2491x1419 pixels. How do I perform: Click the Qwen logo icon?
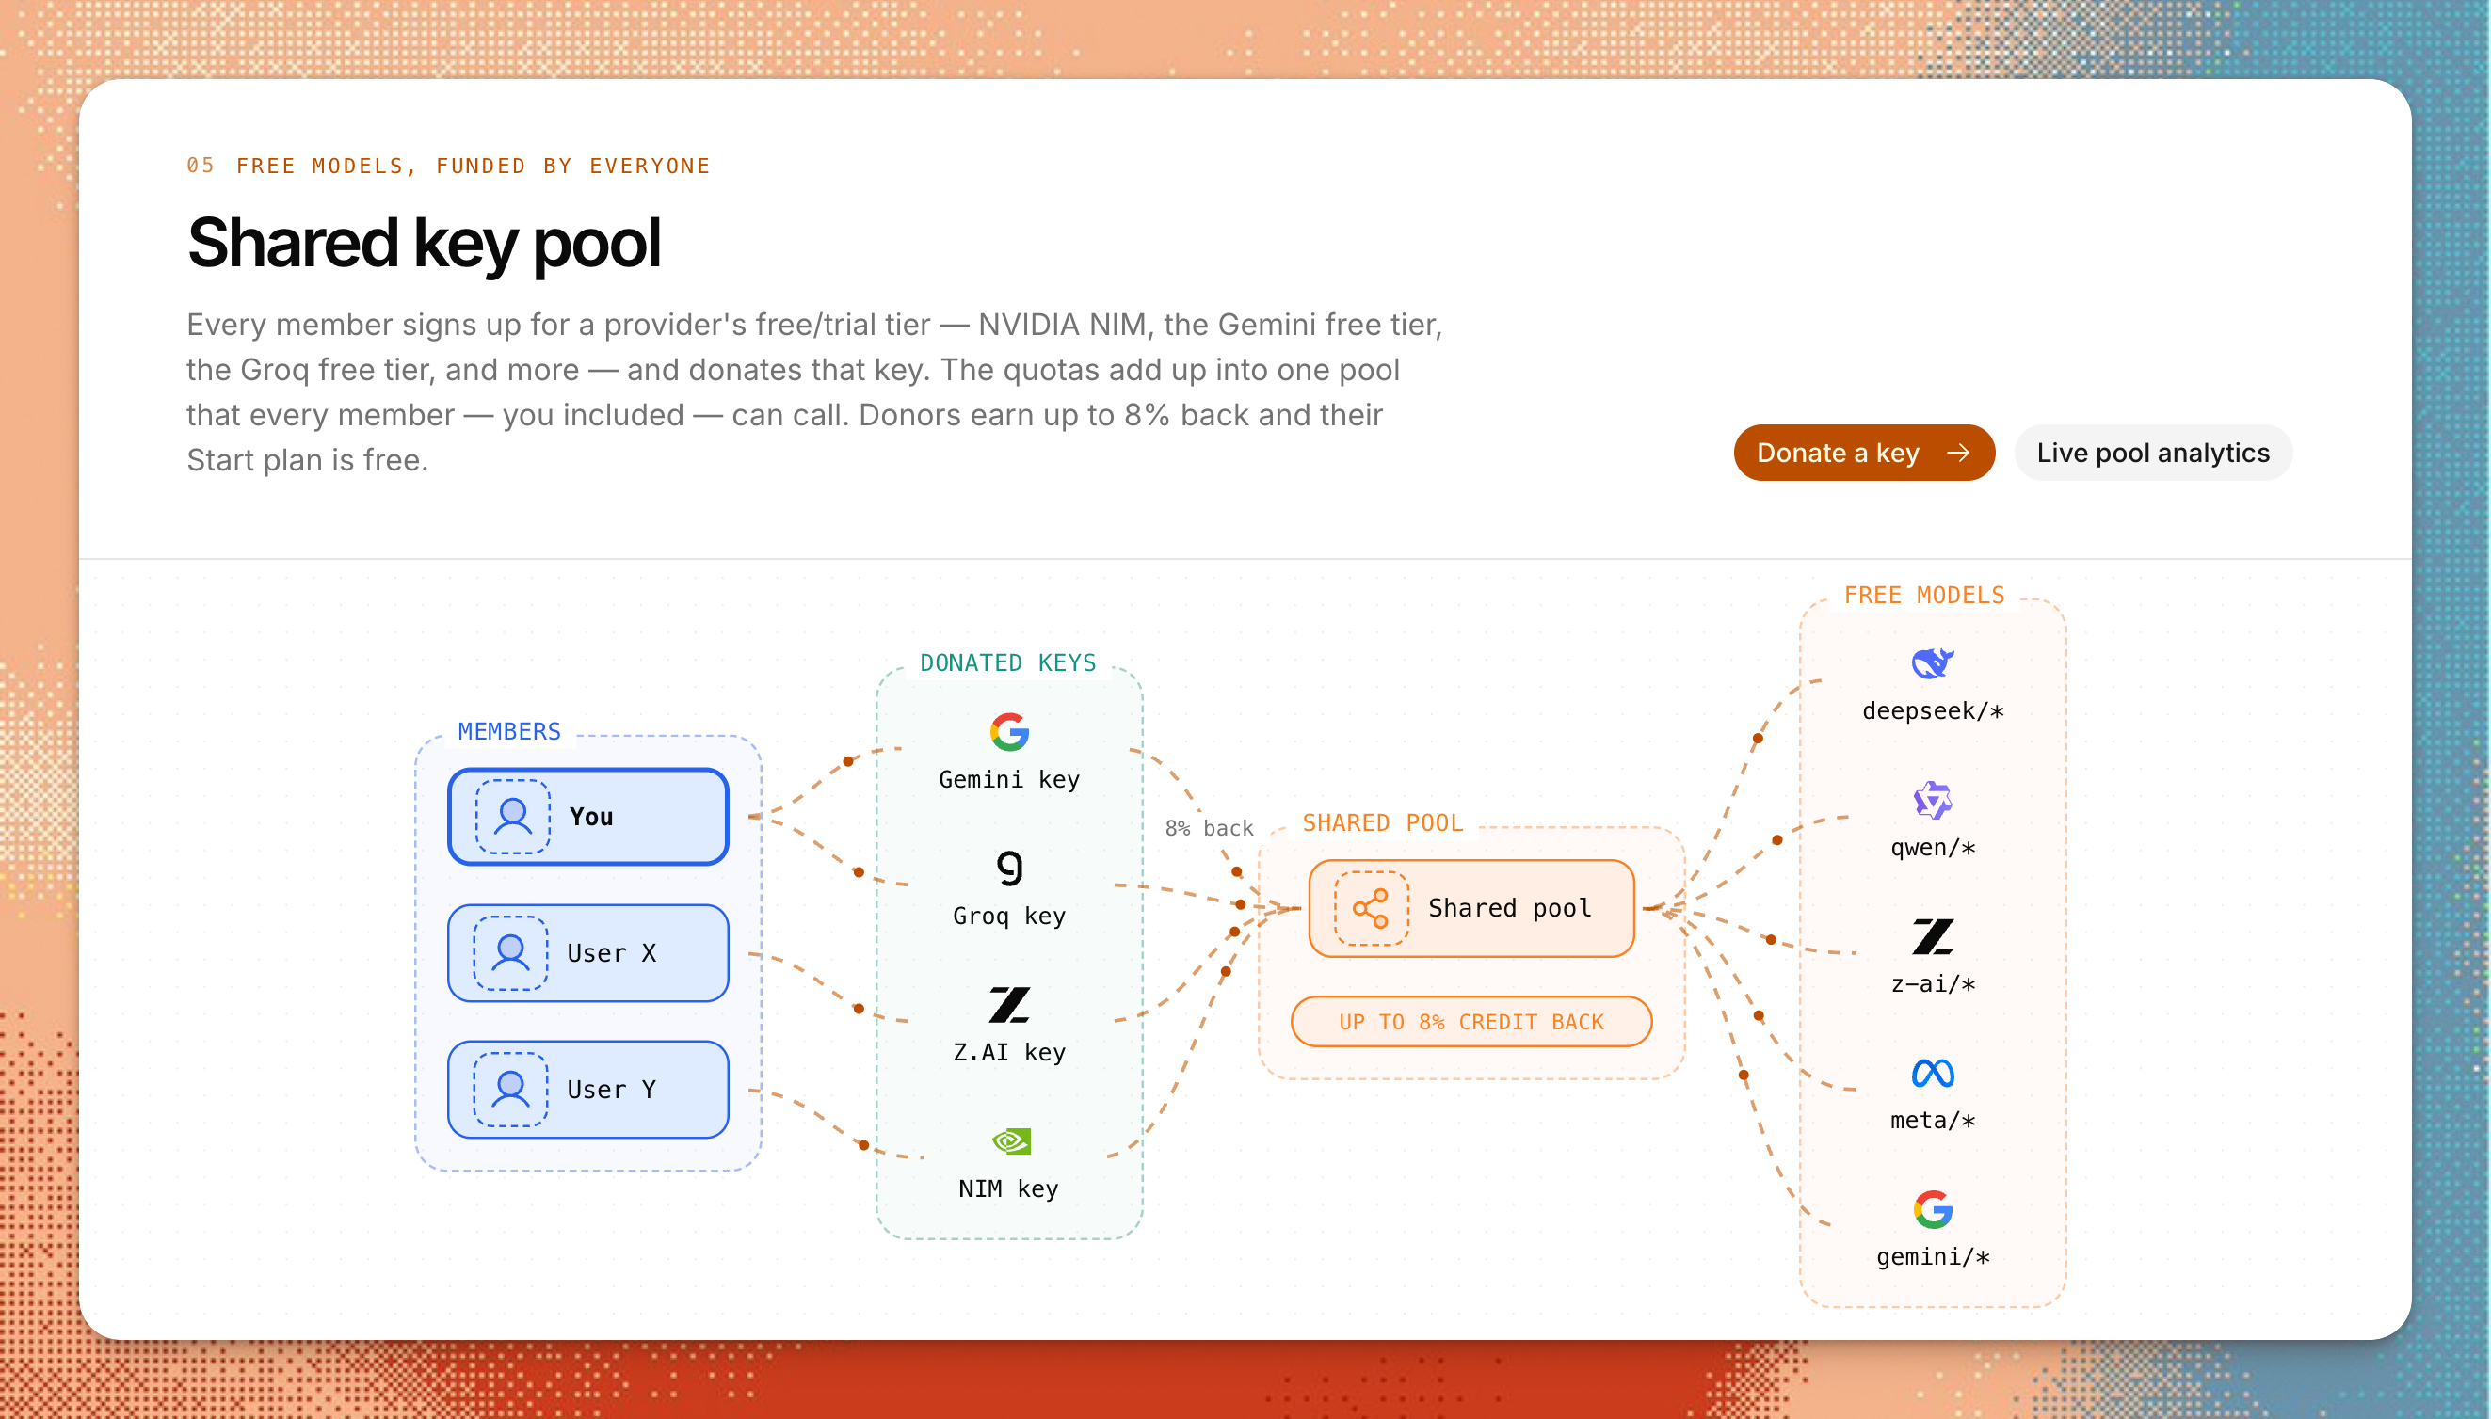[1933, 800]
